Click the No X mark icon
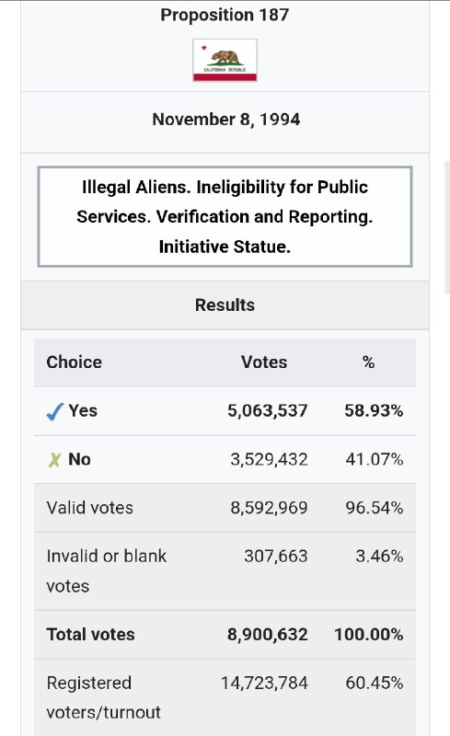 tap(54, 460)
